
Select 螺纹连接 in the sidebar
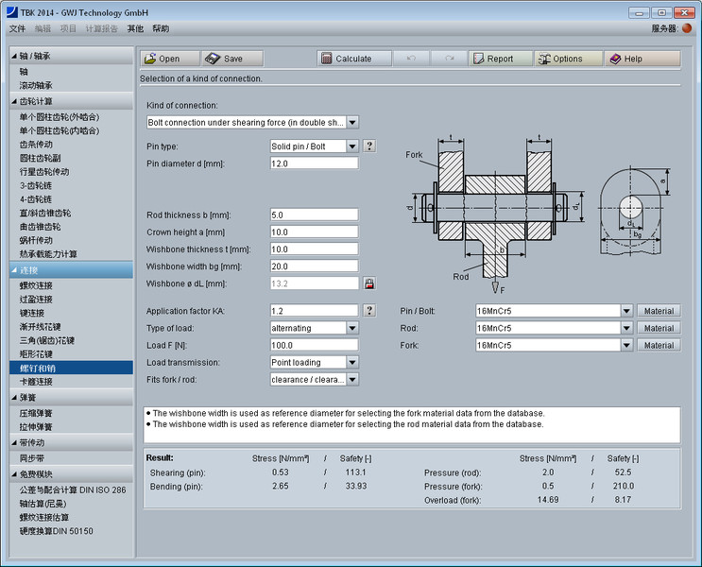tap(36, 284)
